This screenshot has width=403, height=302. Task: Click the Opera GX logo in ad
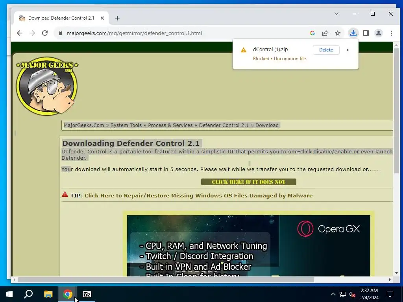pos(329,228)
